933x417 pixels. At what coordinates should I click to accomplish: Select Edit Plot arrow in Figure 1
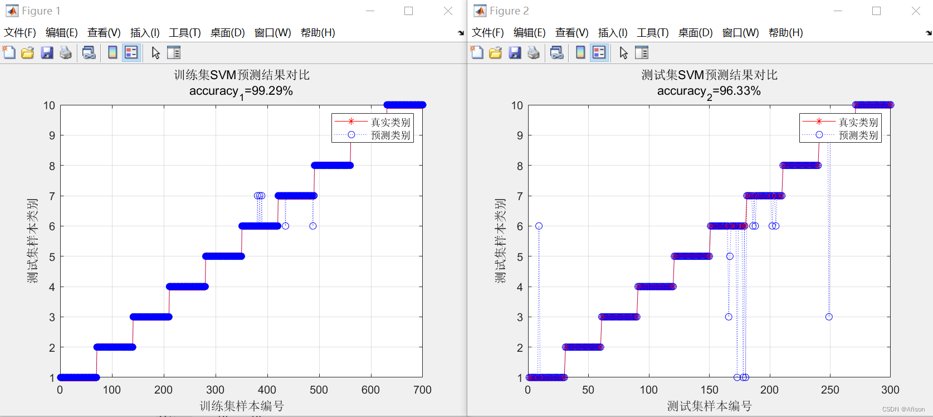tap(156, 53)
